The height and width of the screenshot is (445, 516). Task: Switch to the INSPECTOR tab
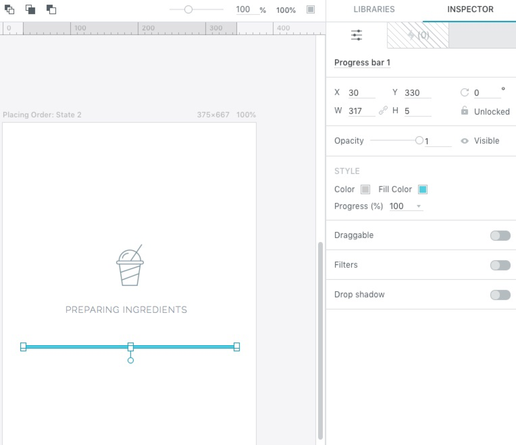(470, 9)
